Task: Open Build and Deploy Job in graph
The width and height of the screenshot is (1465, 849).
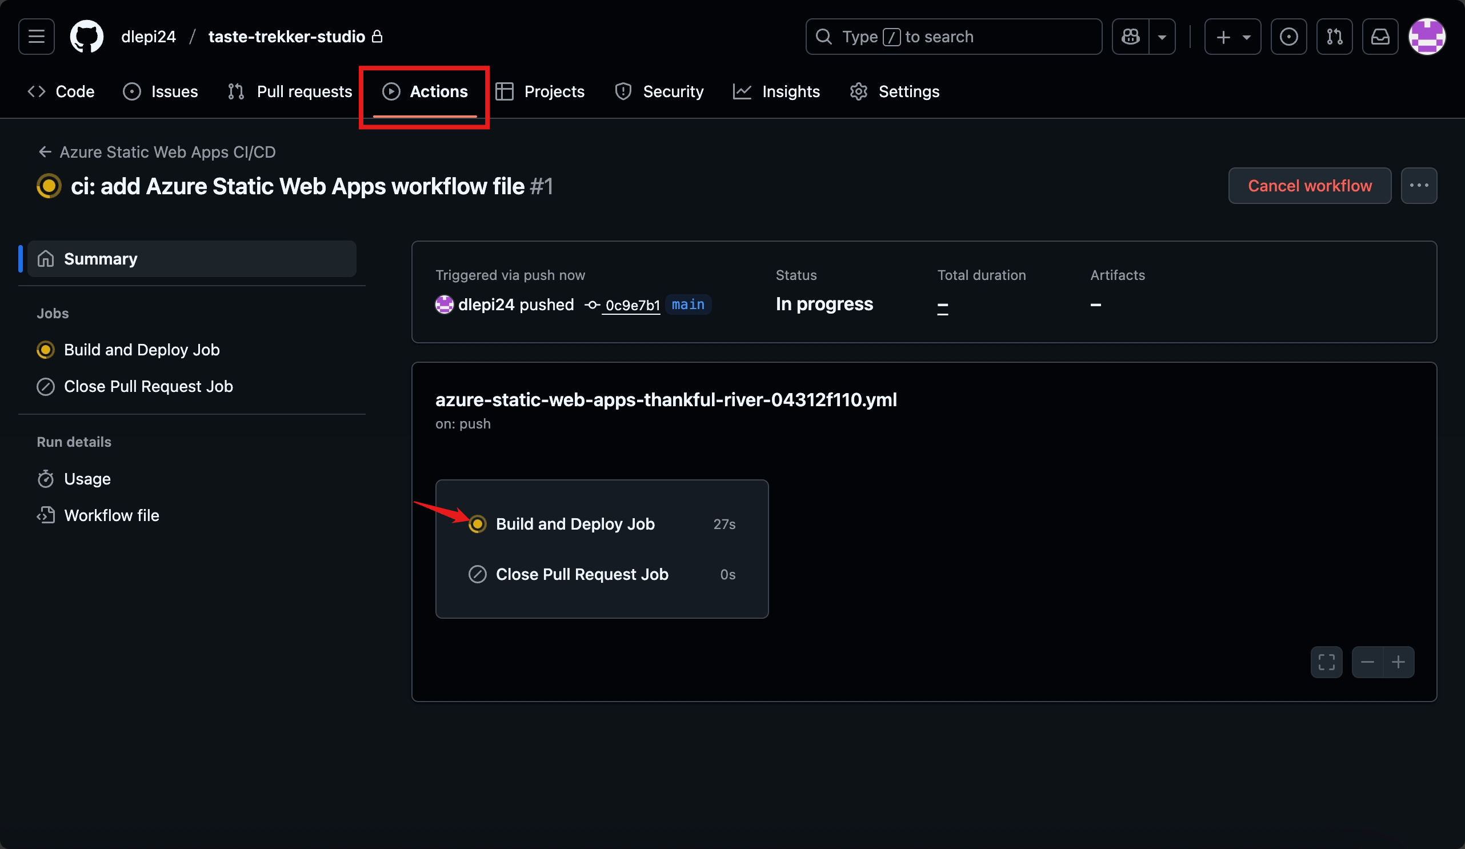Action: pos(574,524)
